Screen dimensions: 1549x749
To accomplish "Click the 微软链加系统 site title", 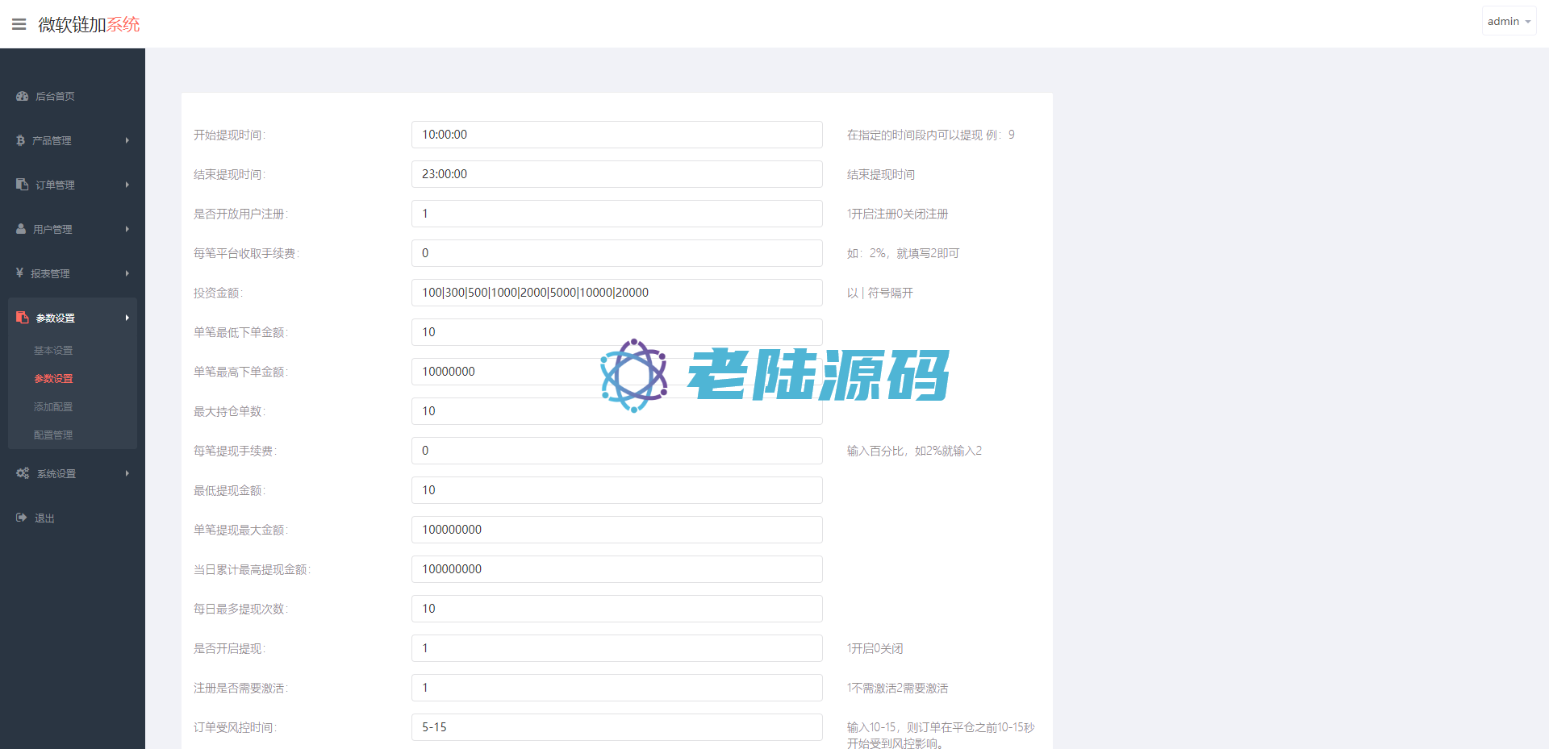I will [x=89, y=25].
